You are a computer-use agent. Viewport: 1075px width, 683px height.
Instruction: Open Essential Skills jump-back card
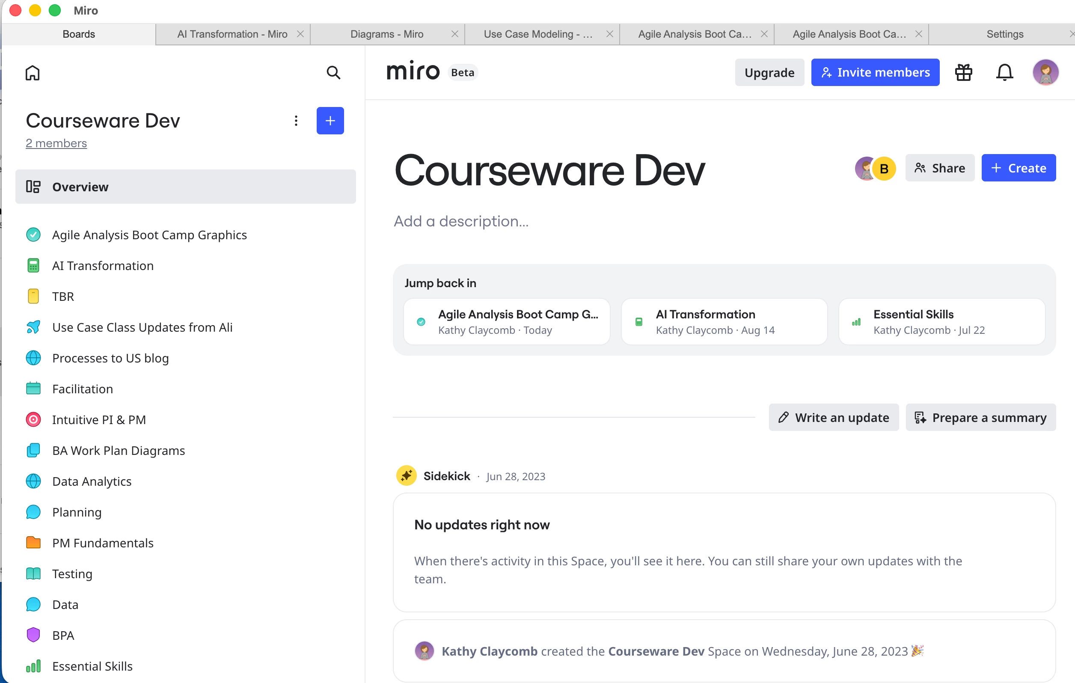point(942,321)
